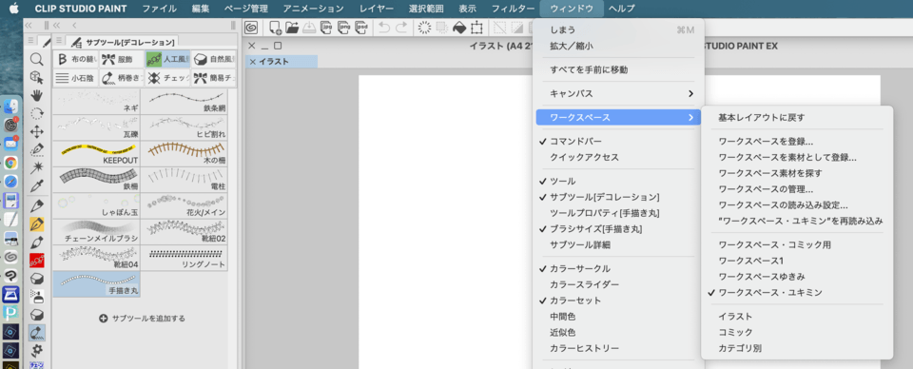This screenshot has height=369, width=913.
Task: Click the Clear dotted-circle icon in command bar
Action: coord(425,28)
